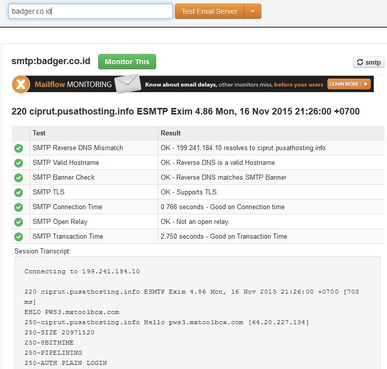387x369 pixels.
Task: Click the domain input field containing badger.co.id
Action: point(91,11)
